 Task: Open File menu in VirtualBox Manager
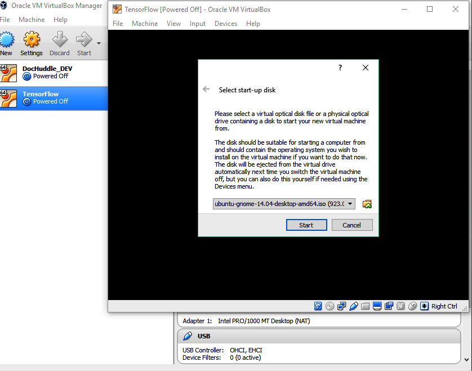click(x=5, y=20)
